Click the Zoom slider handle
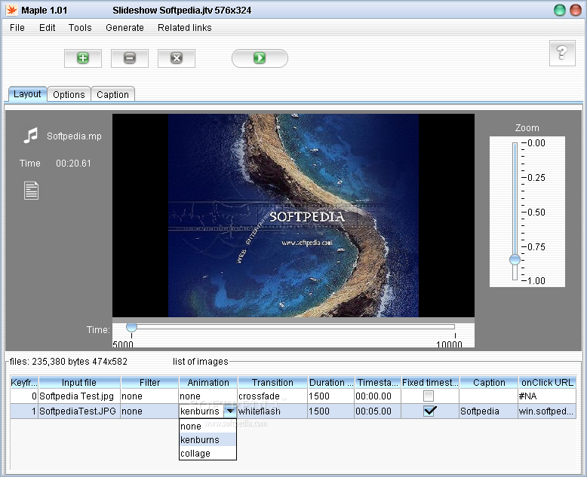 tap(515, 259)
